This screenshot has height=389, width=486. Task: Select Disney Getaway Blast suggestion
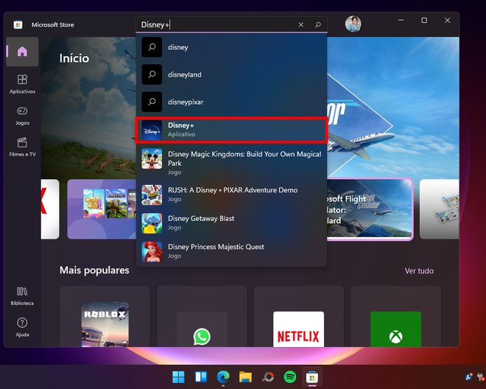231,222
